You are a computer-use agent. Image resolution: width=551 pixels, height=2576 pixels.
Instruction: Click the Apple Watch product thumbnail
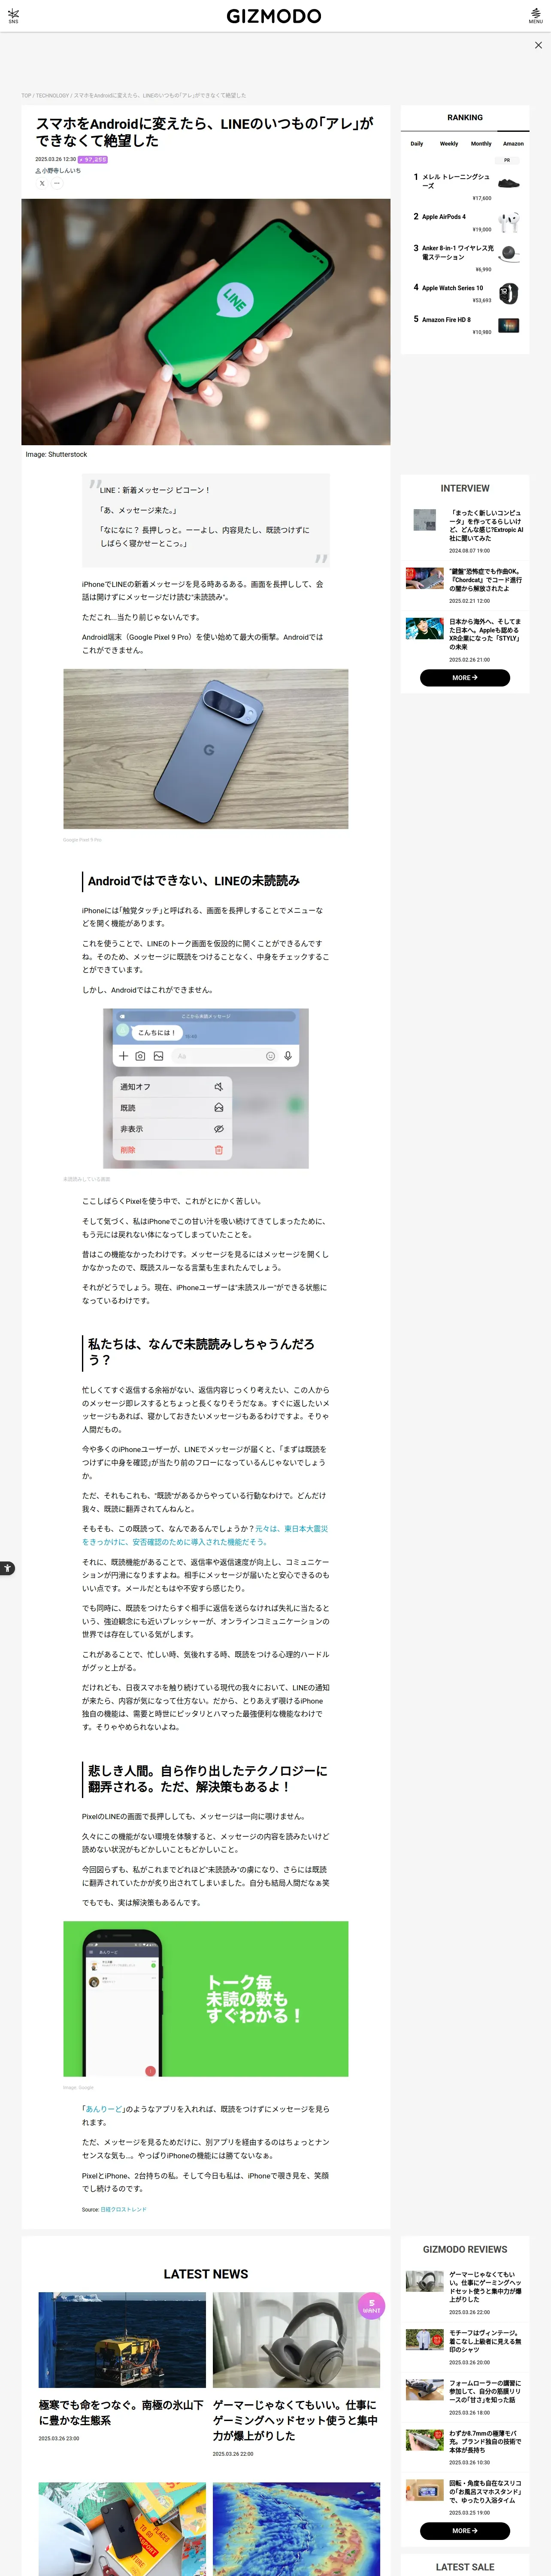click(509, 293)
